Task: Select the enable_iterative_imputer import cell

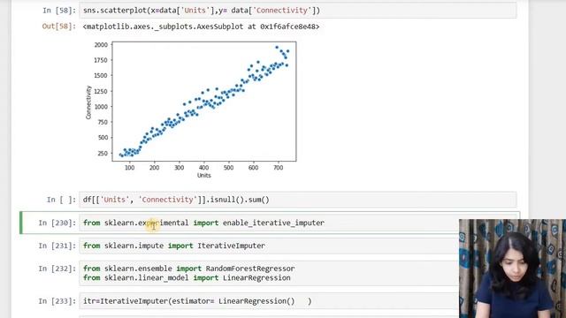Action: tap(298, 223)
